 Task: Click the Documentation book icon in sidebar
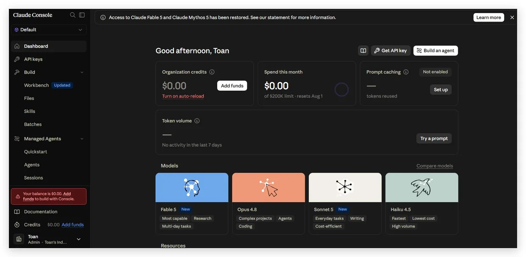[17, 212]
